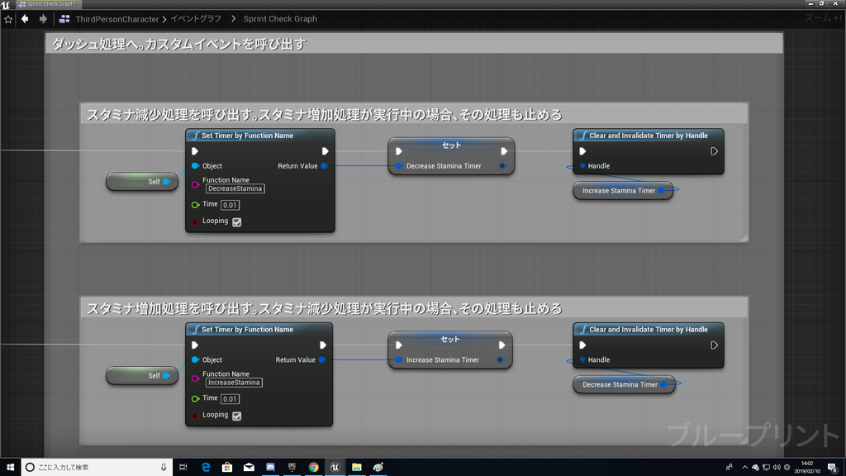The width and height of the screenshot is (846, 476).
Task: Click the favorite star icon in breadcrumb bar
Action: point(8,20)
